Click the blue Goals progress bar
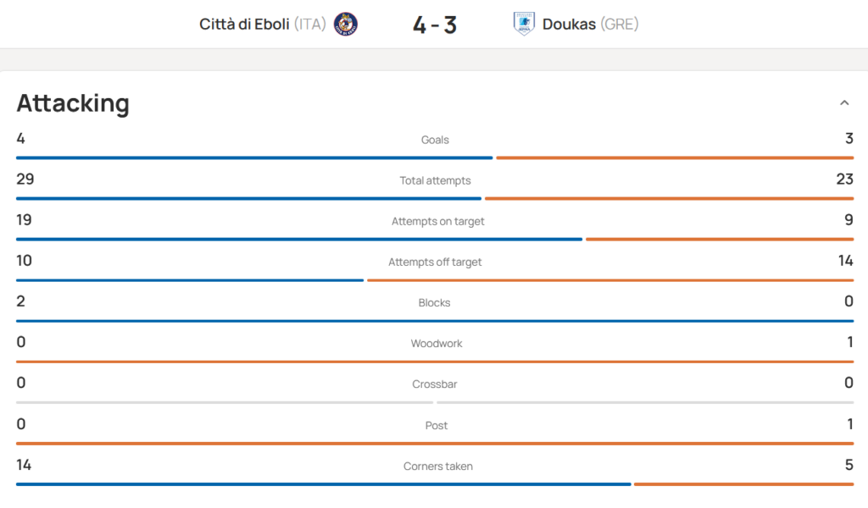The width and height of the screenshot is (868, 508). click(x=254, y=158)
